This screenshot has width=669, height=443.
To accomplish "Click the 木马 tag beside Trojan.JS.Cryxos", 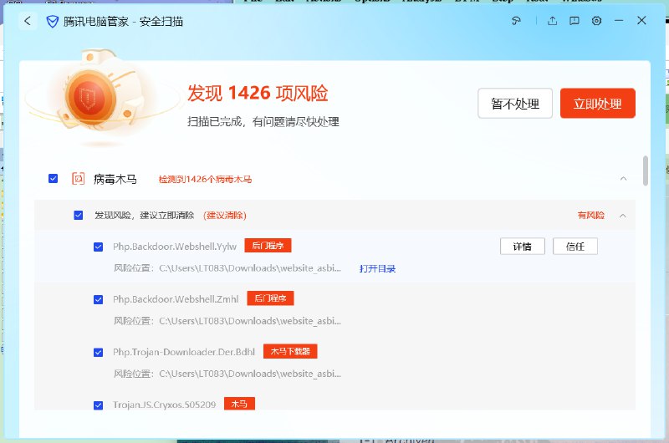I will tap(239, 404).
